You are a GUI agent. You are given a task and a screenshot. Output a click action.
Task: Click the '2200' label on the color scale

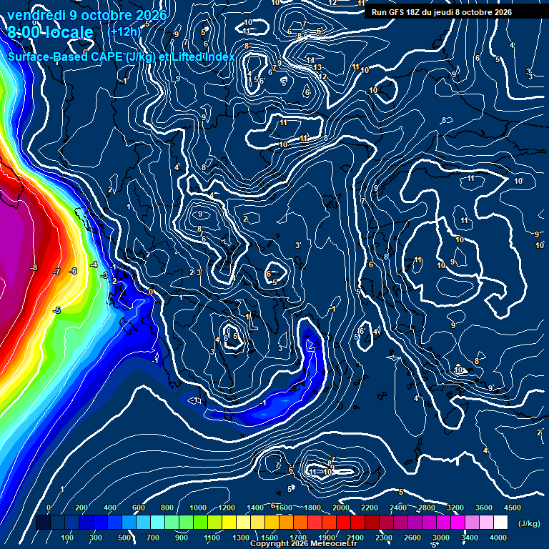[x=370, y=508]
